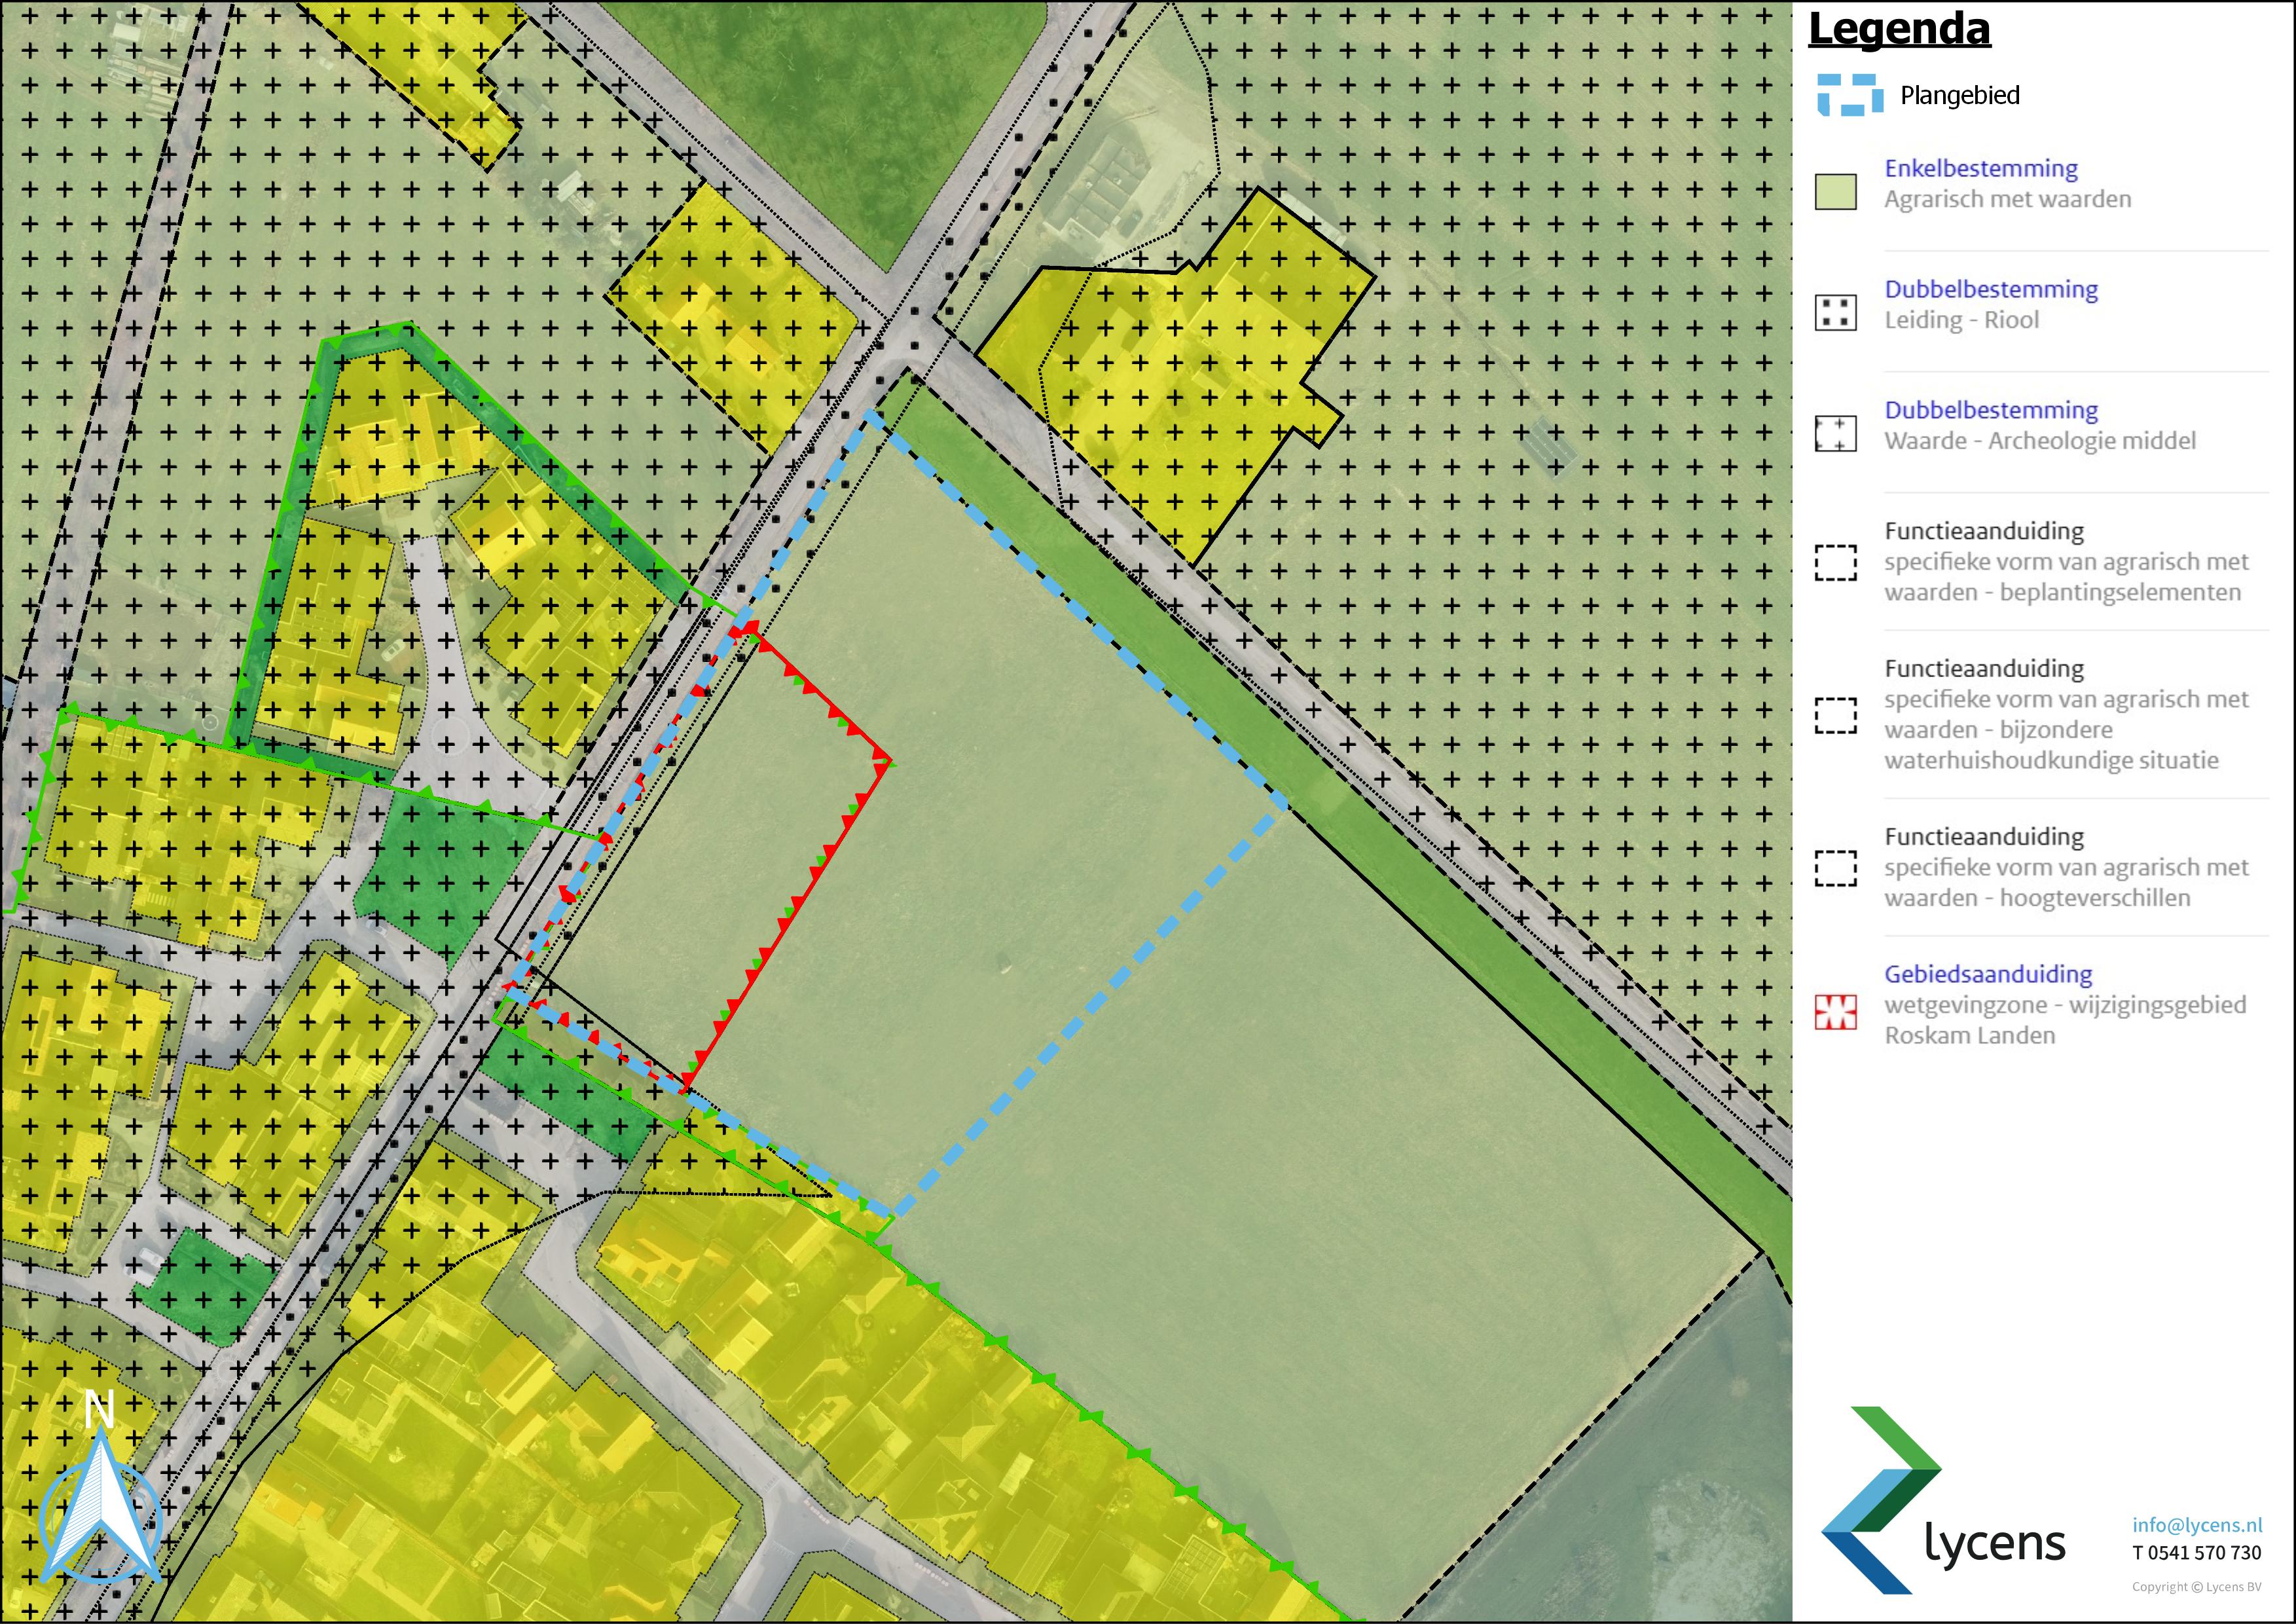Click the Copyright Lycens BV notice
2296x1624 pixels.
click(2196, 1587)
